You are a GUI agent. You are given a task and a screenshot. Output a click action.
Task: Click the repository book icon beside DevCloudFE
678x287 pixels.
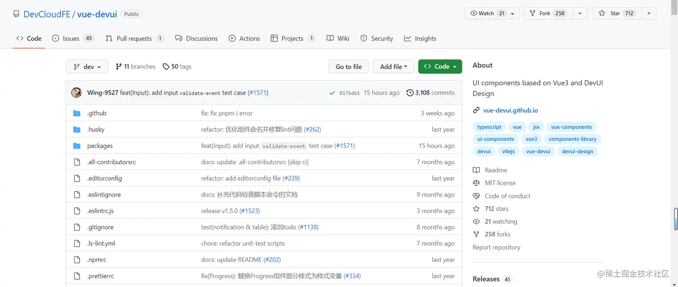[x=16, y=14]
